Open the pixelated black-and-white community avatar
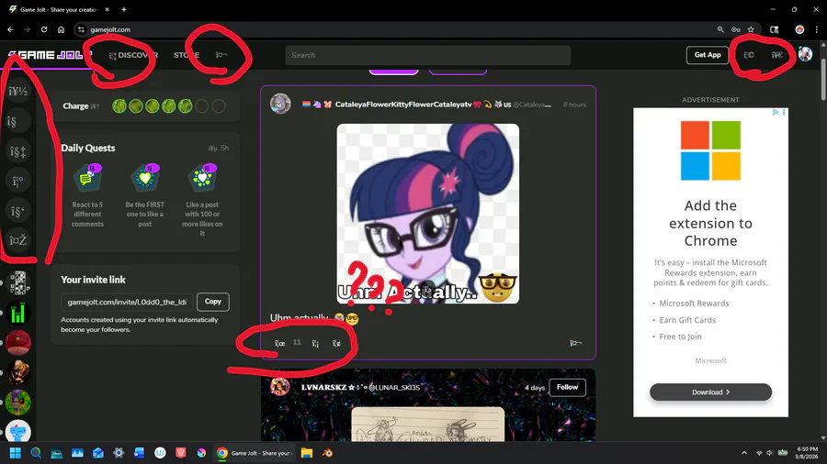This screenshot has width=827, height=464. (18, 283)
